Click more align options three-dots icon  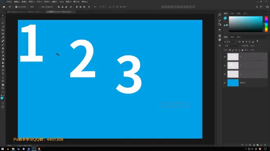click(95, 7)
